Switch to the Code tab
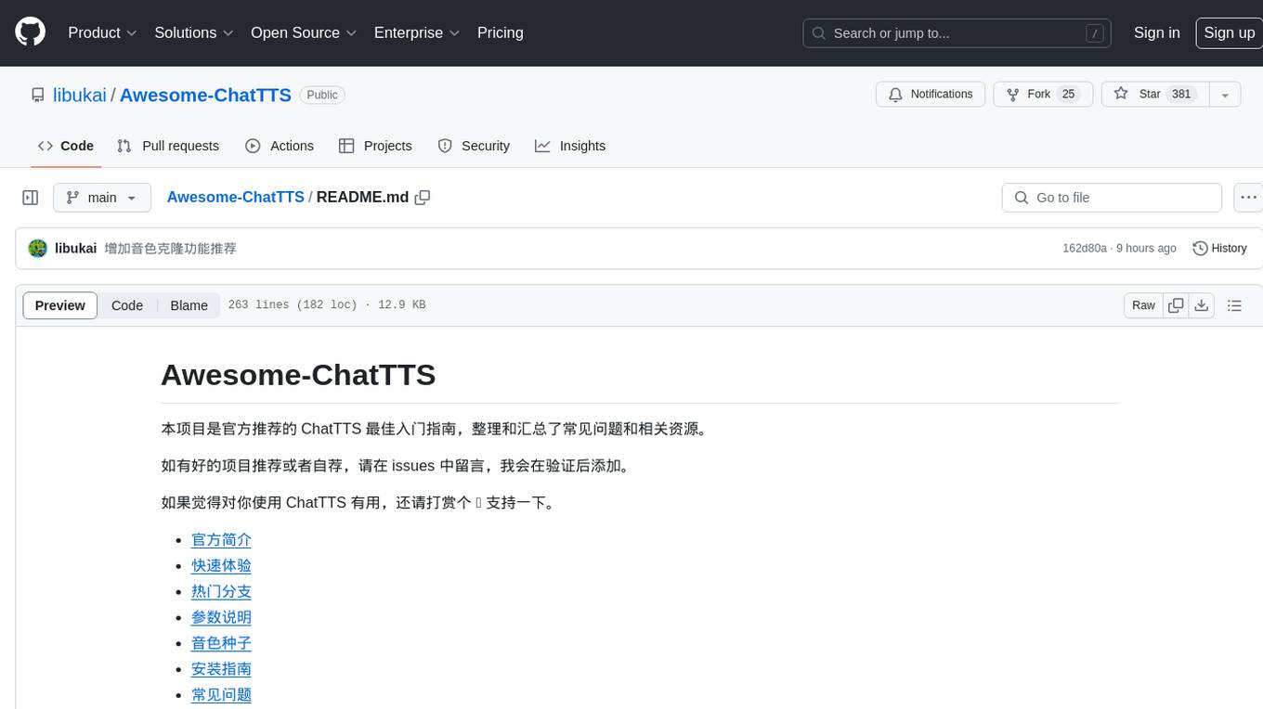 tap(66, 146)
